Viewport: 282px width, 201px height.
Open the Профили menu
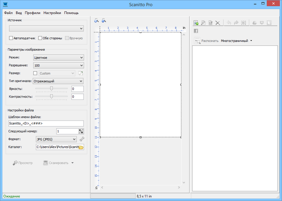pos(33,13)
